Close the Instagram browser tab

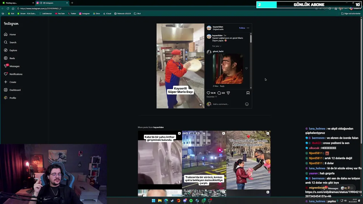click(x=67, y=3)
